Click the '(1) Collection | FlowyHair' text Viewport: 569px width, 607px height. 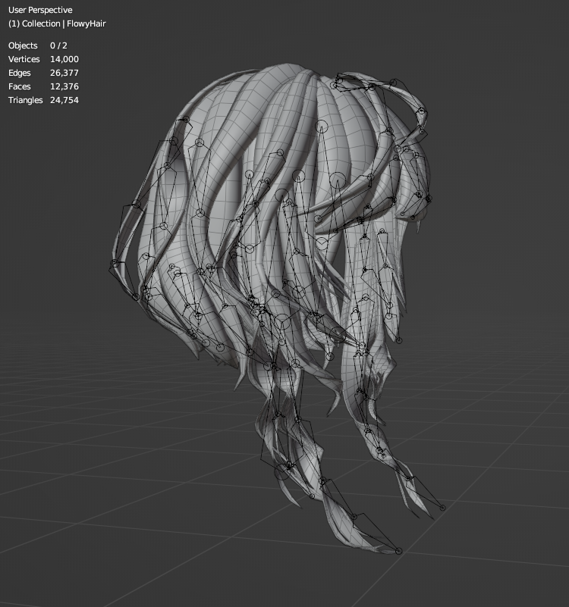(57, 23)
